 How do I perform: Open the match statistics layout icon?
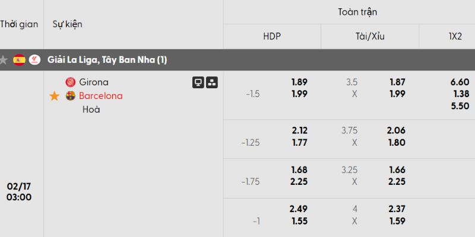coord(212,82)
